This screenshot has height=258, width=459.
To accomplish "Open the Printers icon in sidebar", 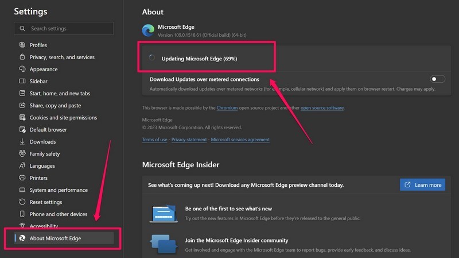I will point(22,178).
